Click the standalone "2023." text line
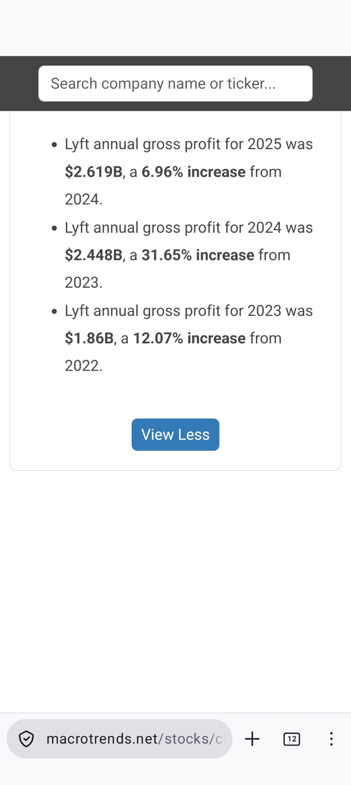Screen dimensions: 351x785 coord(84,283)
